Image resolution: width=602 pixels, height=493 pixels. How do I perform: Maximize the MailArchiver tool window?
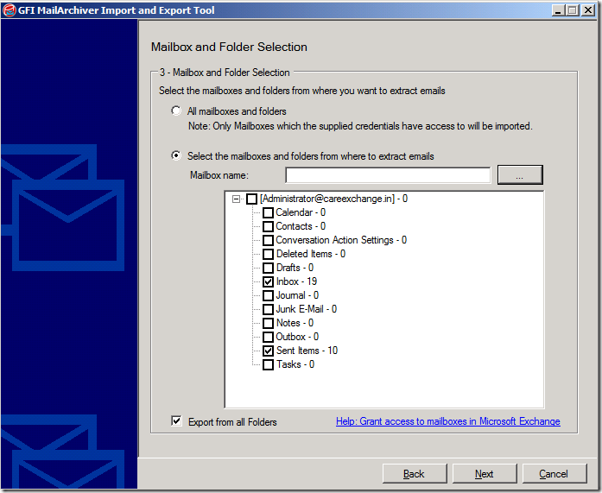572,10
